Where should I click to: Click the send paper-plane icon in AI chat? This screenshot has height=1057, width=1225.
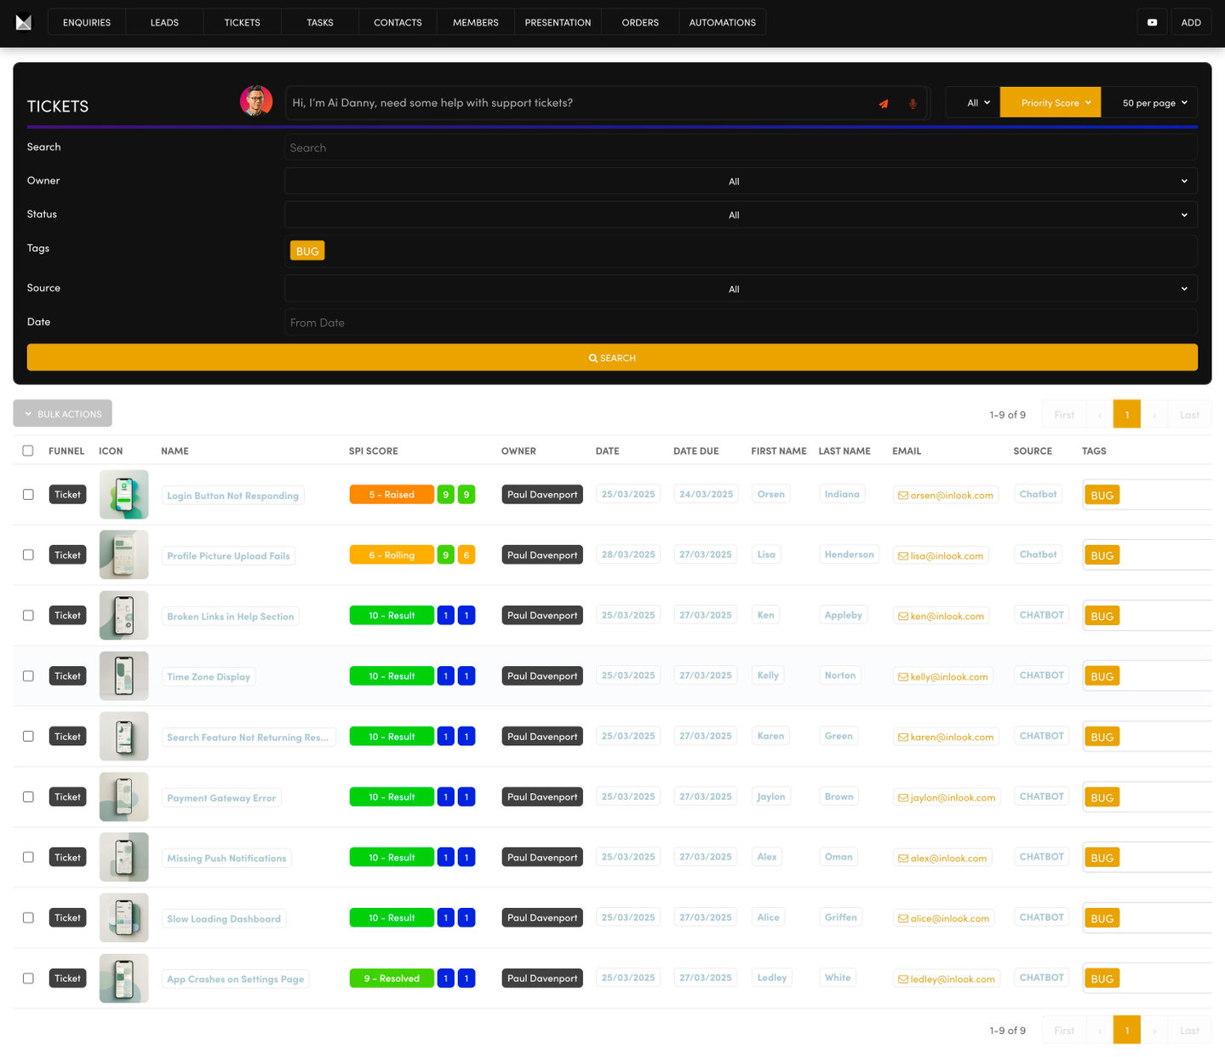pos(884,104)
